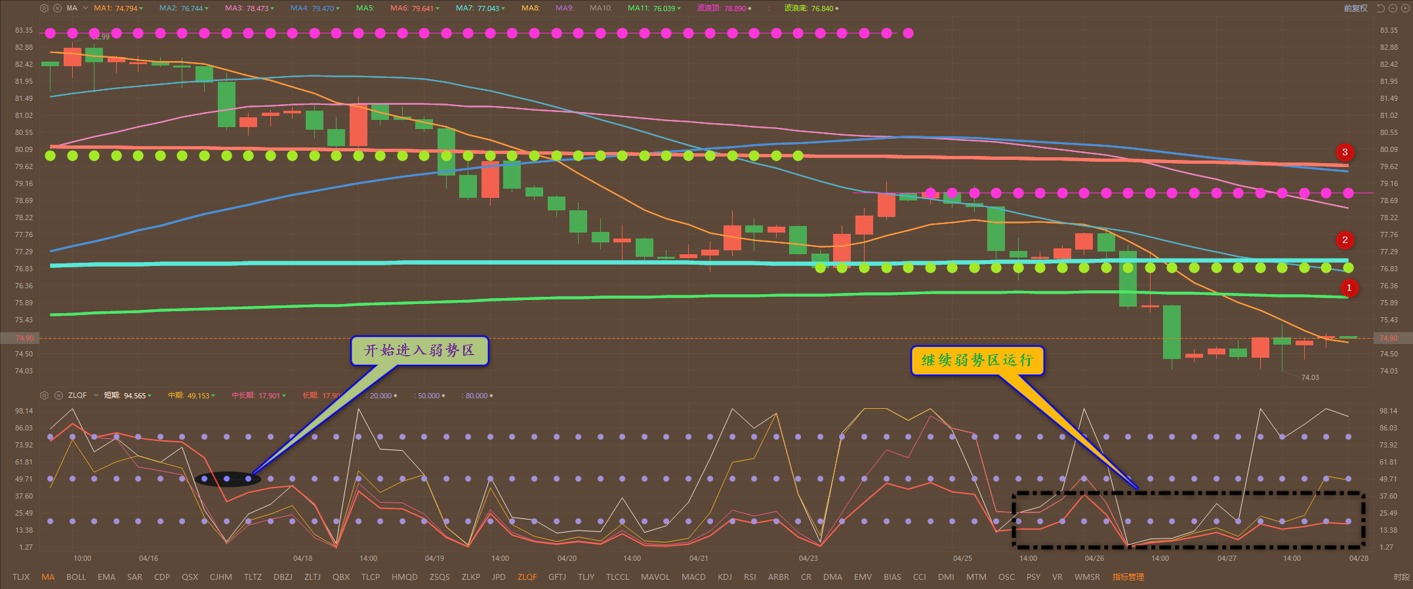1413x589 pixels.
Task: Open MA4 79.470 value dropdown arrow
Action: tap(338, 9)
